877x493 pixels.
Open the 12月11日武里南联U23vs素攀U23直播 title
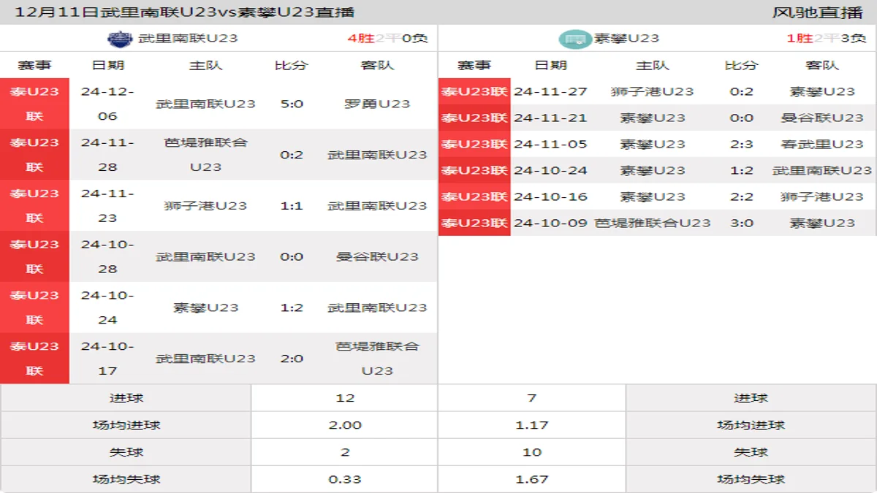(x=185, y=12)
